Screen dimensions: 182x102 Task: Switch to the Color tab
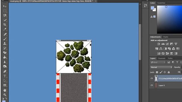click(152, 3)
